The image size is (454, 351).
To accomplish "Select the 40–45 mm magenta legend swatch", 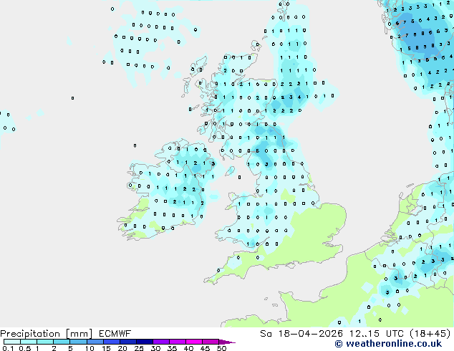I will [194, 342].
